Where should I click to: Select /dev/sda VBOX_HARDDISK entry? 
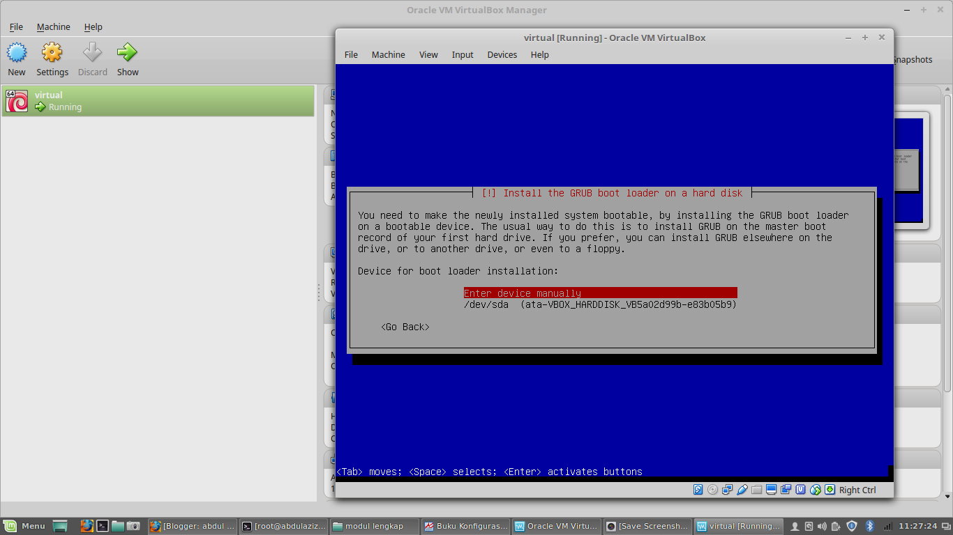click(x=600, y=304)
